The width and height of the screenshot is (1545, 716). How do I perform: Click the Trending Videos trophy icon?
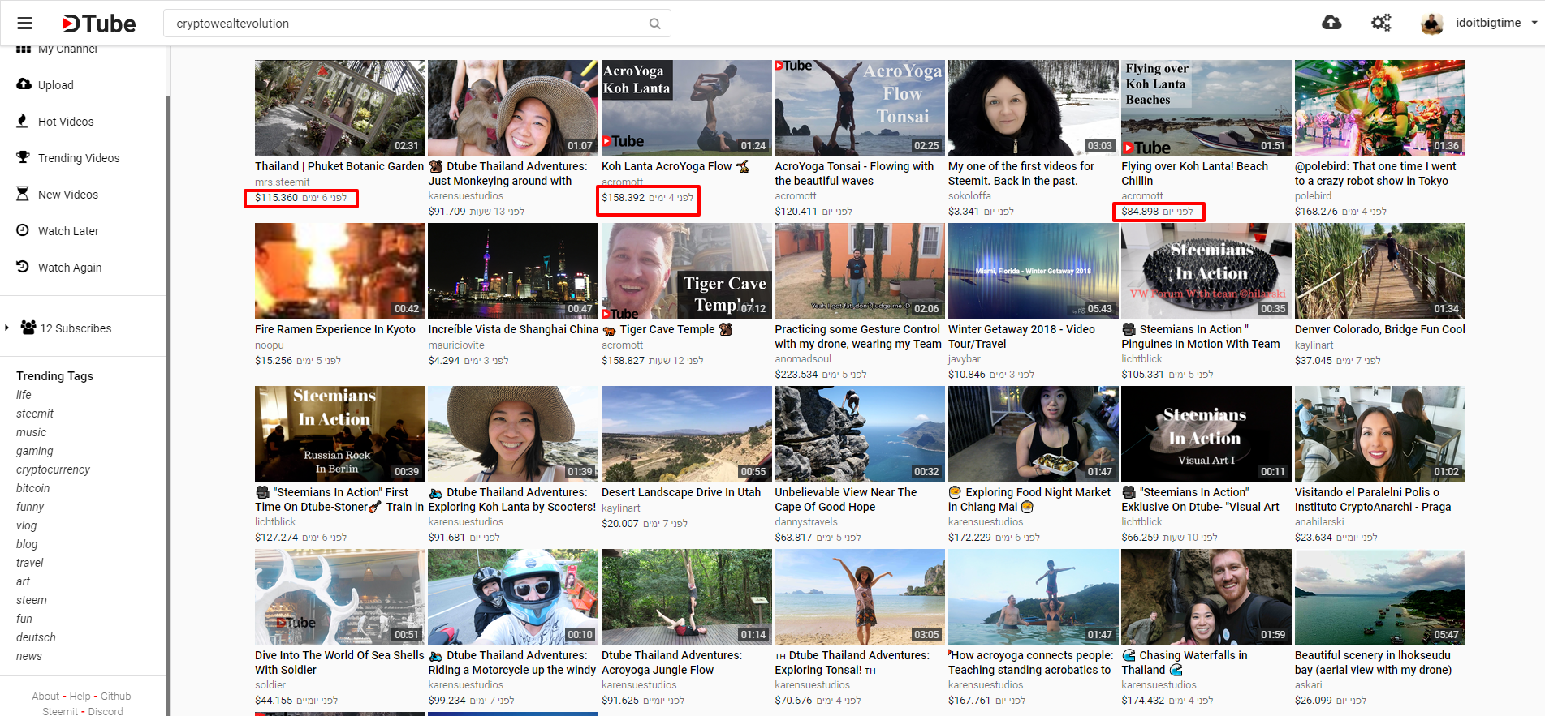point(23,157)
